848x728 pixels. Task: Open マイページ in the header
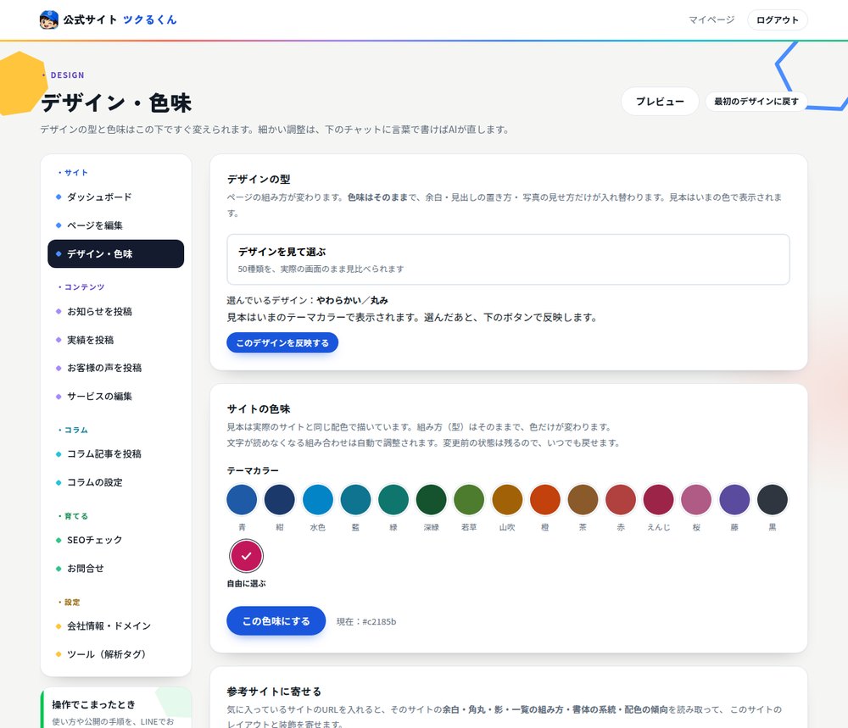coord(711,20)
